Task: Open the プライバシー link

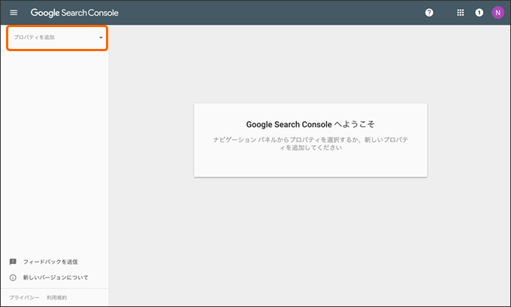Action: 24,297
